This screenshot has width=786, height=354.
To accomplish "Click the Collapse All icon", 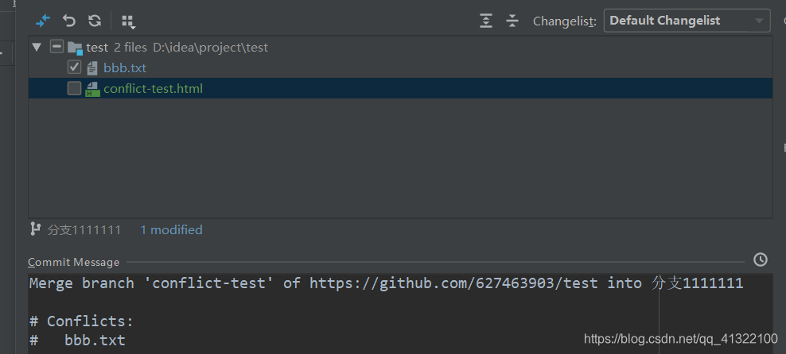I will point(512,21).
